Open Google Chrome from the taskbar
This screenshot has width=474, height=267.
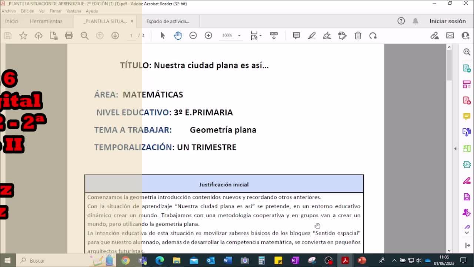(x=126, y=261)
